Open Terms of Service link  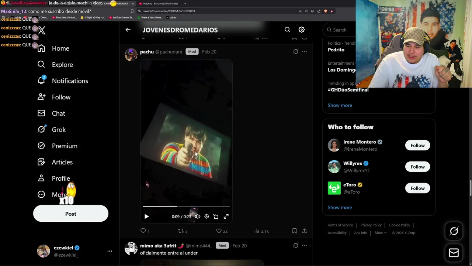[340, 225]
